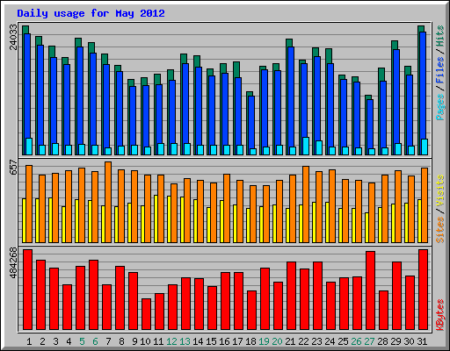
Task: Click the red KBytes bar for day 28
Action: pos(383,310)
